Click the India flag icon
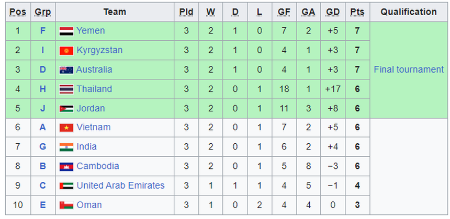 point(66,147)
